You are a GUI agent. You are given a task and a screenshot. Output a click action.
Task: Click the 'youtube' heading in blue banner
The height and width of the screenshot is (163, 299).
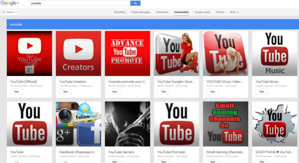click(x=16, y=24)
